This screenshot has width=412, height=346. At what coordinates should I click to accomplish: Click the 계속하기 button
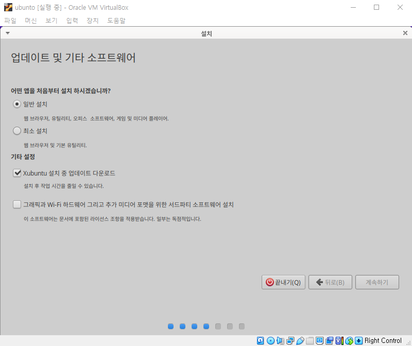click(x=377, y=282)
